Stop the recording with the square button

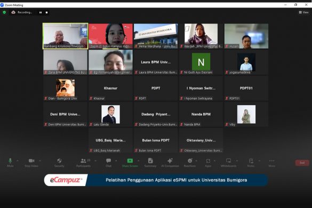(46, 13)
